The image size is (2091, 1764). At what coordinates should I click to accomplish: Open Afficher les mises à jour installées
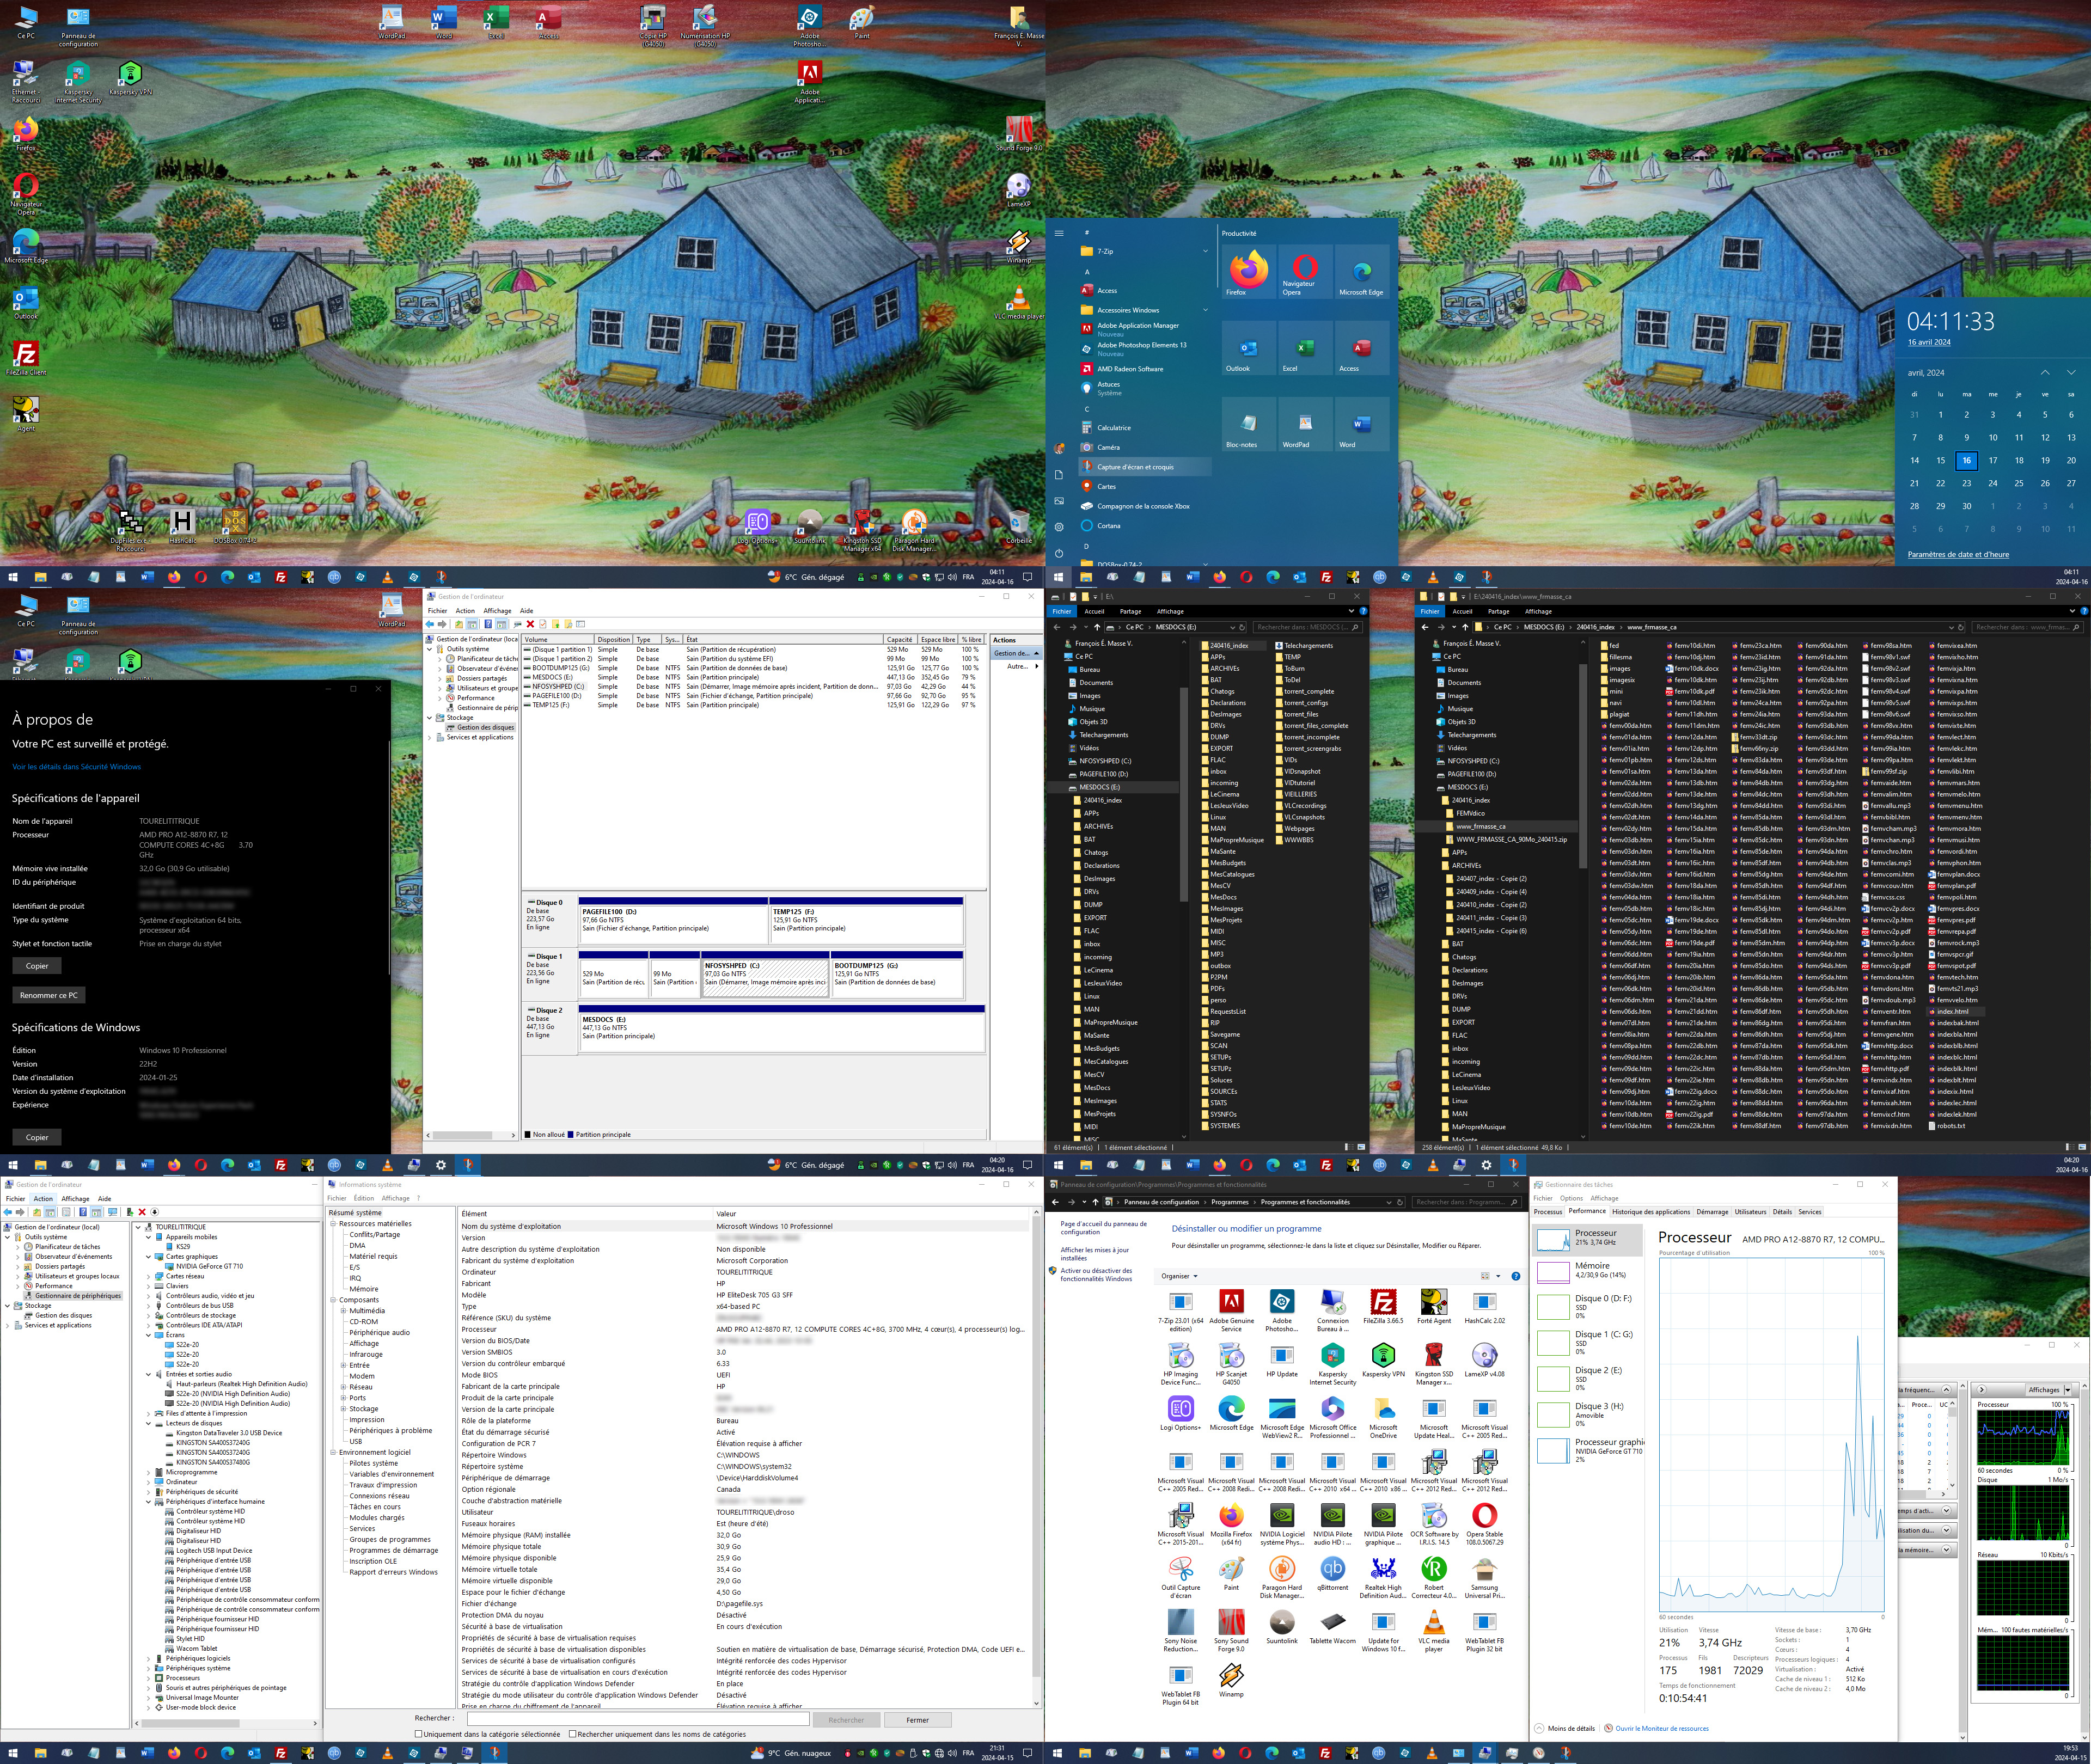(x=1094, y=1254)
